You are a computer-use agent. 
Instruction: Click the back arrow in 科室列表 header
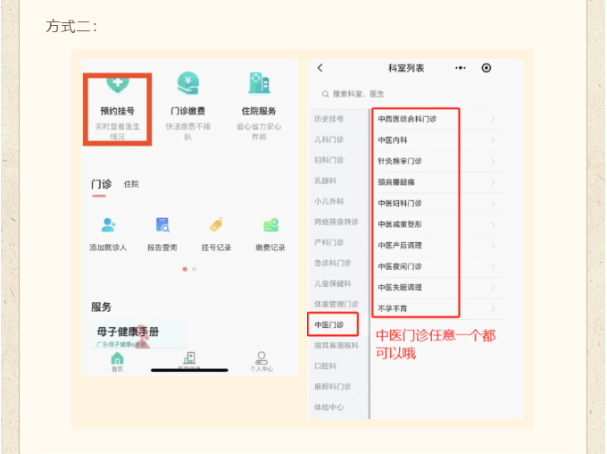pos(320,68)
